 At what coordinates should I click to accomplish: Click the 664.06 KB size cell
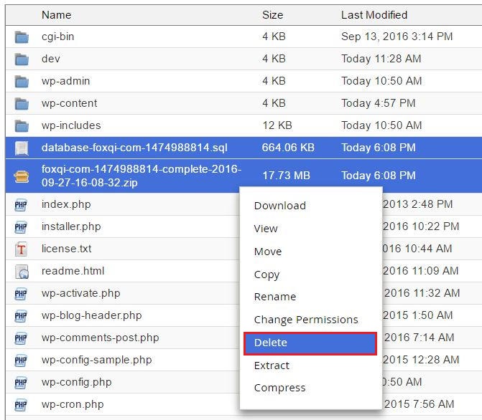point(288,148)
